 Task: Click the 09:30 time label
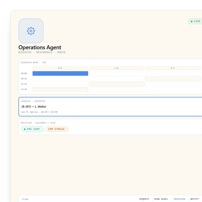[x=24, y=79]
